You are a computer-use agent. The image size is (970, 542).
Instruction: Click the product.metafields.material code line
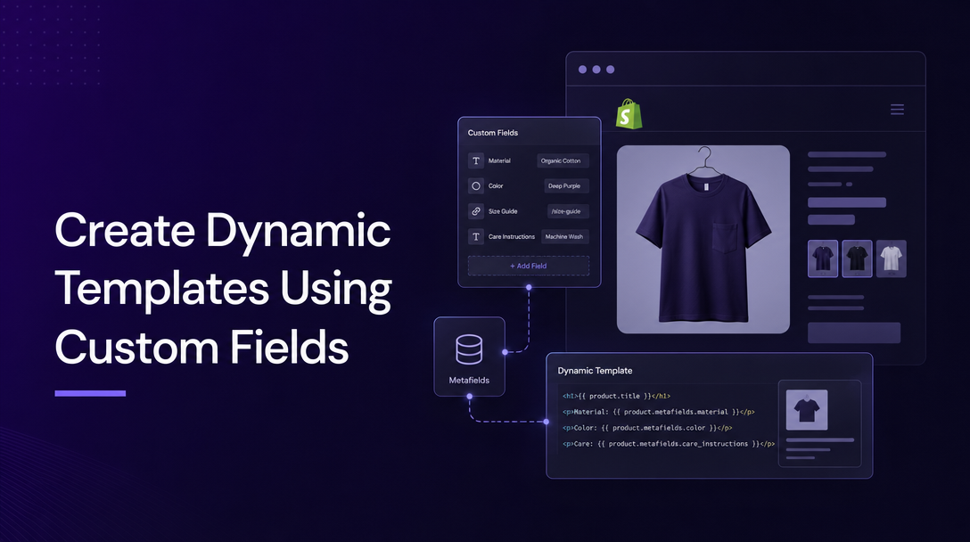tap(658, 412)
